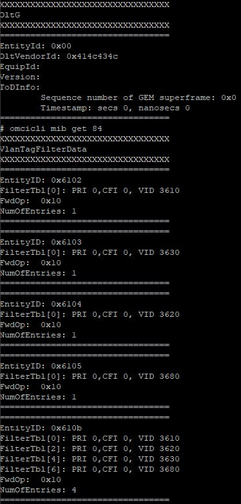Click the ToDInfo label

[x=20, y=87]
